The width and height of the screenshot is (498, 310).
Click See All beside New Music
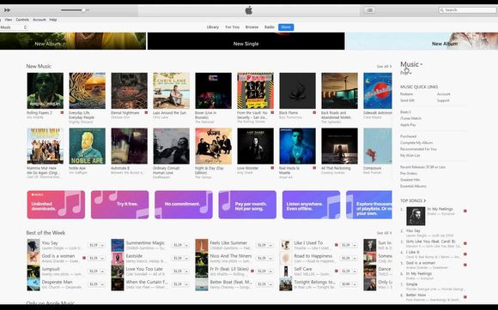coord(384,67)
